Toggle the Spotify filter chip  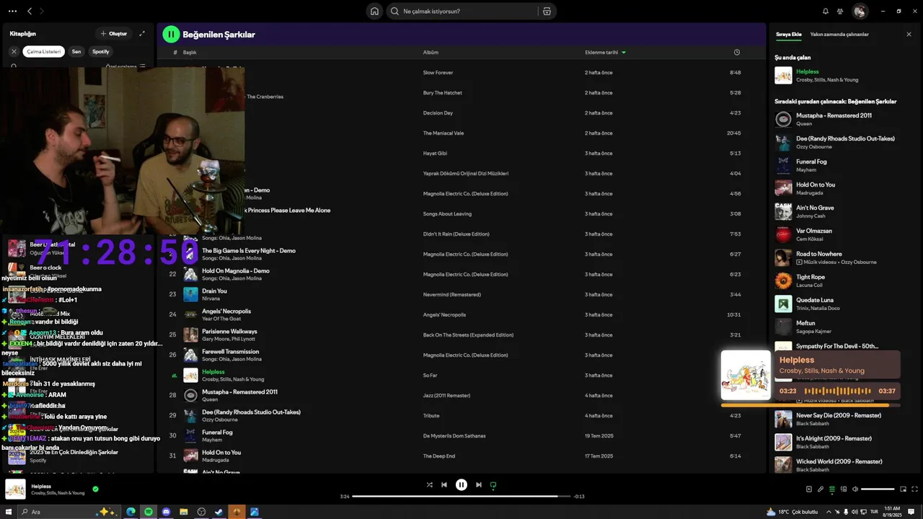point(101,51)
